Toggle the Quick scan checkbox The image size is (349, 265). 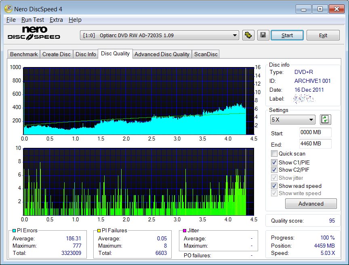pyautogui.click(x=274, y=154)
